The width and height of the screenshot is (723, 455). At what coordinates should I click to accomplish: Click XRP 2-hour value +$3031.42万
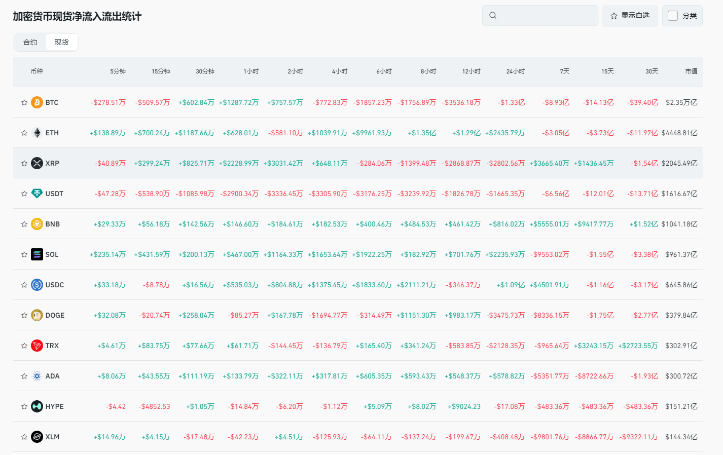(x=283, y=163)
